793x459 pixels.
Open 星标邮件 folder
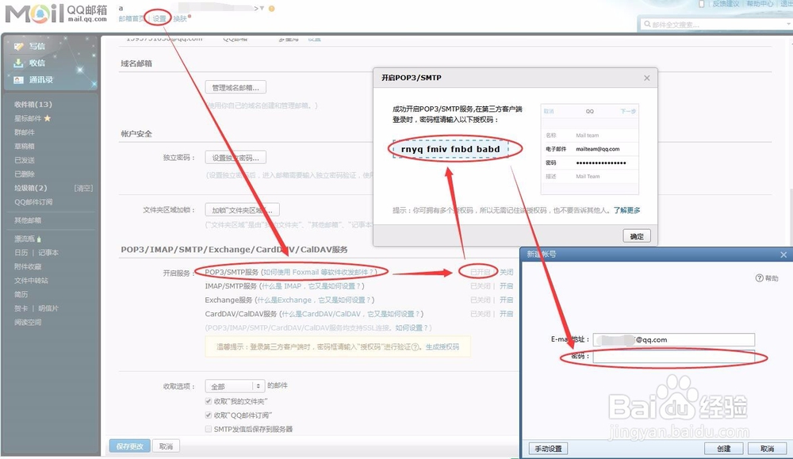28,118
